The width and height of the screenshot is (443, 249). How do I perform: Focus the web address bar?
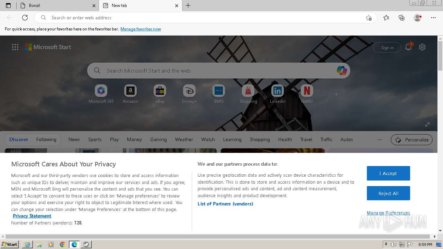tap(206, 18)
